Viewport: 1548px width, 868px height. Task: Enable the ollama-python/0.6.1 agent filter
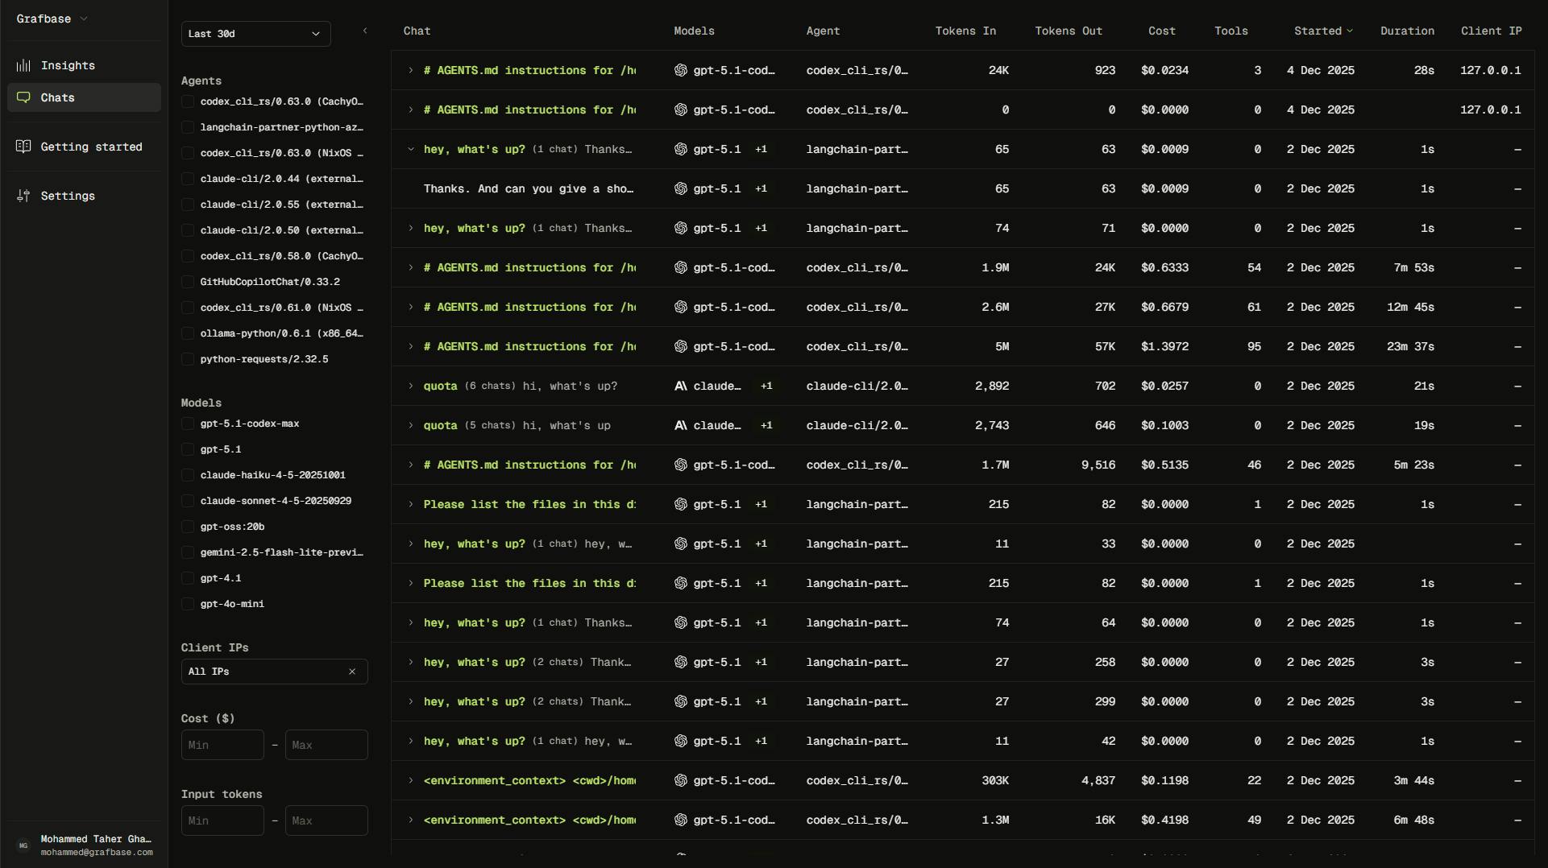[x=188, y=333]
